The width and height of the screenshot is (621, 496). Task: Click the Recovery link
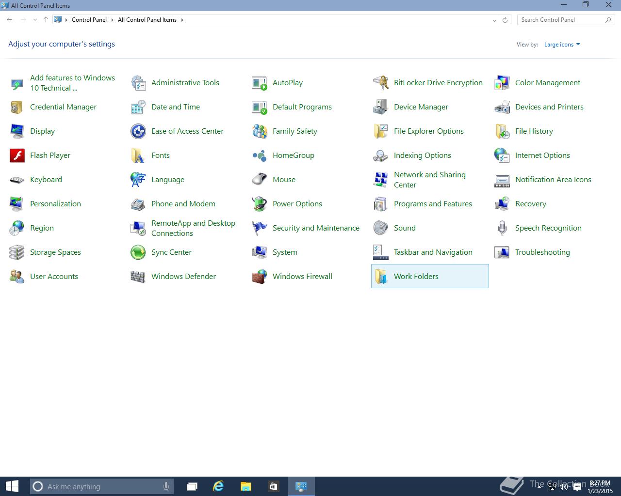coord(531,204)
